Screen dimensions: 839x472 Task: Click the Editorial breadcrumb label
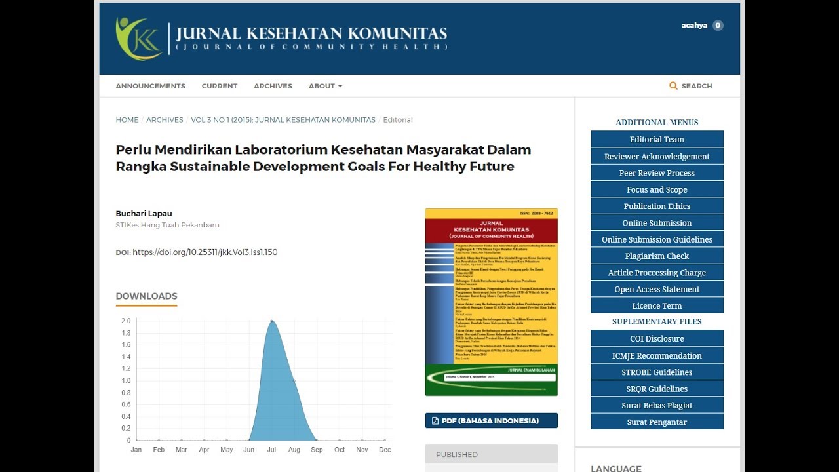pyautogui.click(x=398, y=120)
